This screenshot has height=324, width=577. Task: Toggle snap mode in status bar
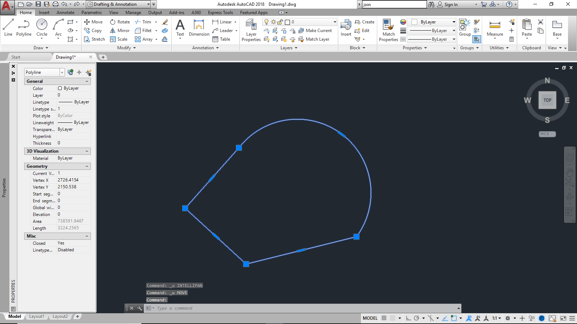(392, 318)
